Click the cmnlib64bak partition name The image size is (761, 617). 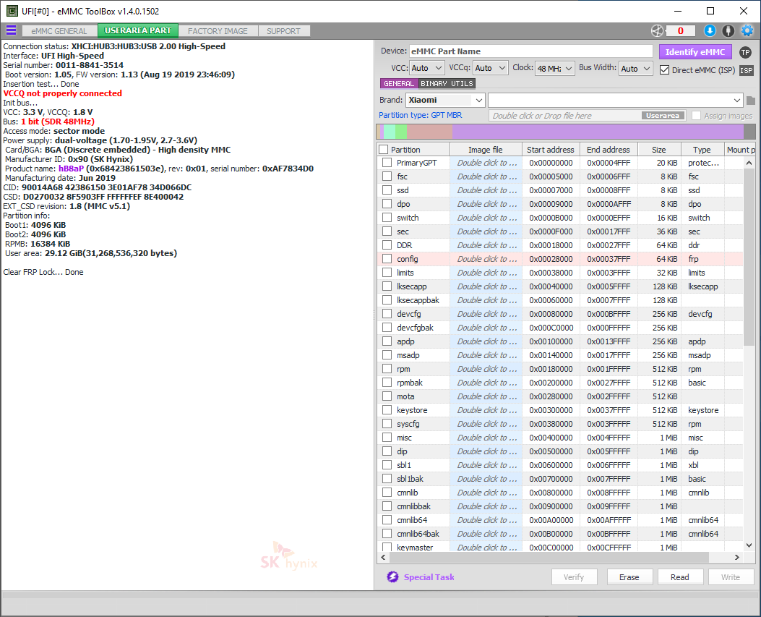point(418,534)
